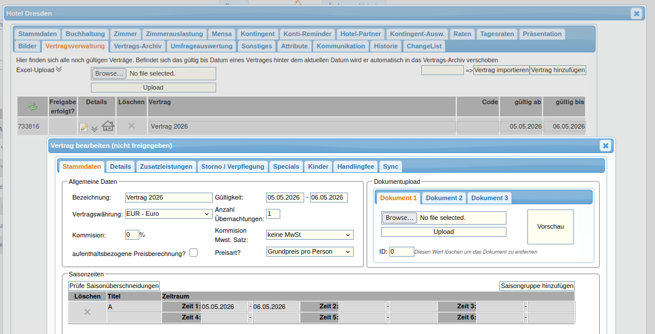Open the Vertrags-Archiv tab
The width and height of the screenshot is (655, 334).
(138, 46)
